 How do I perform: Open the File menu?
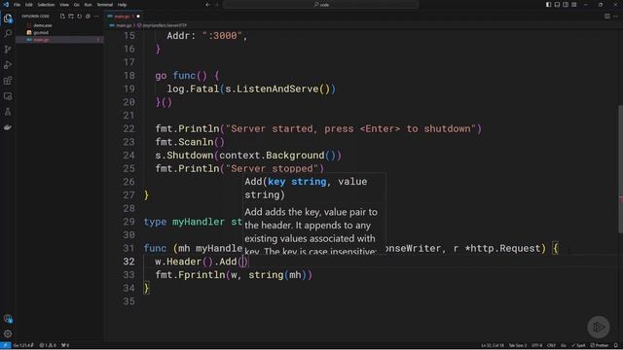point(17,5)
